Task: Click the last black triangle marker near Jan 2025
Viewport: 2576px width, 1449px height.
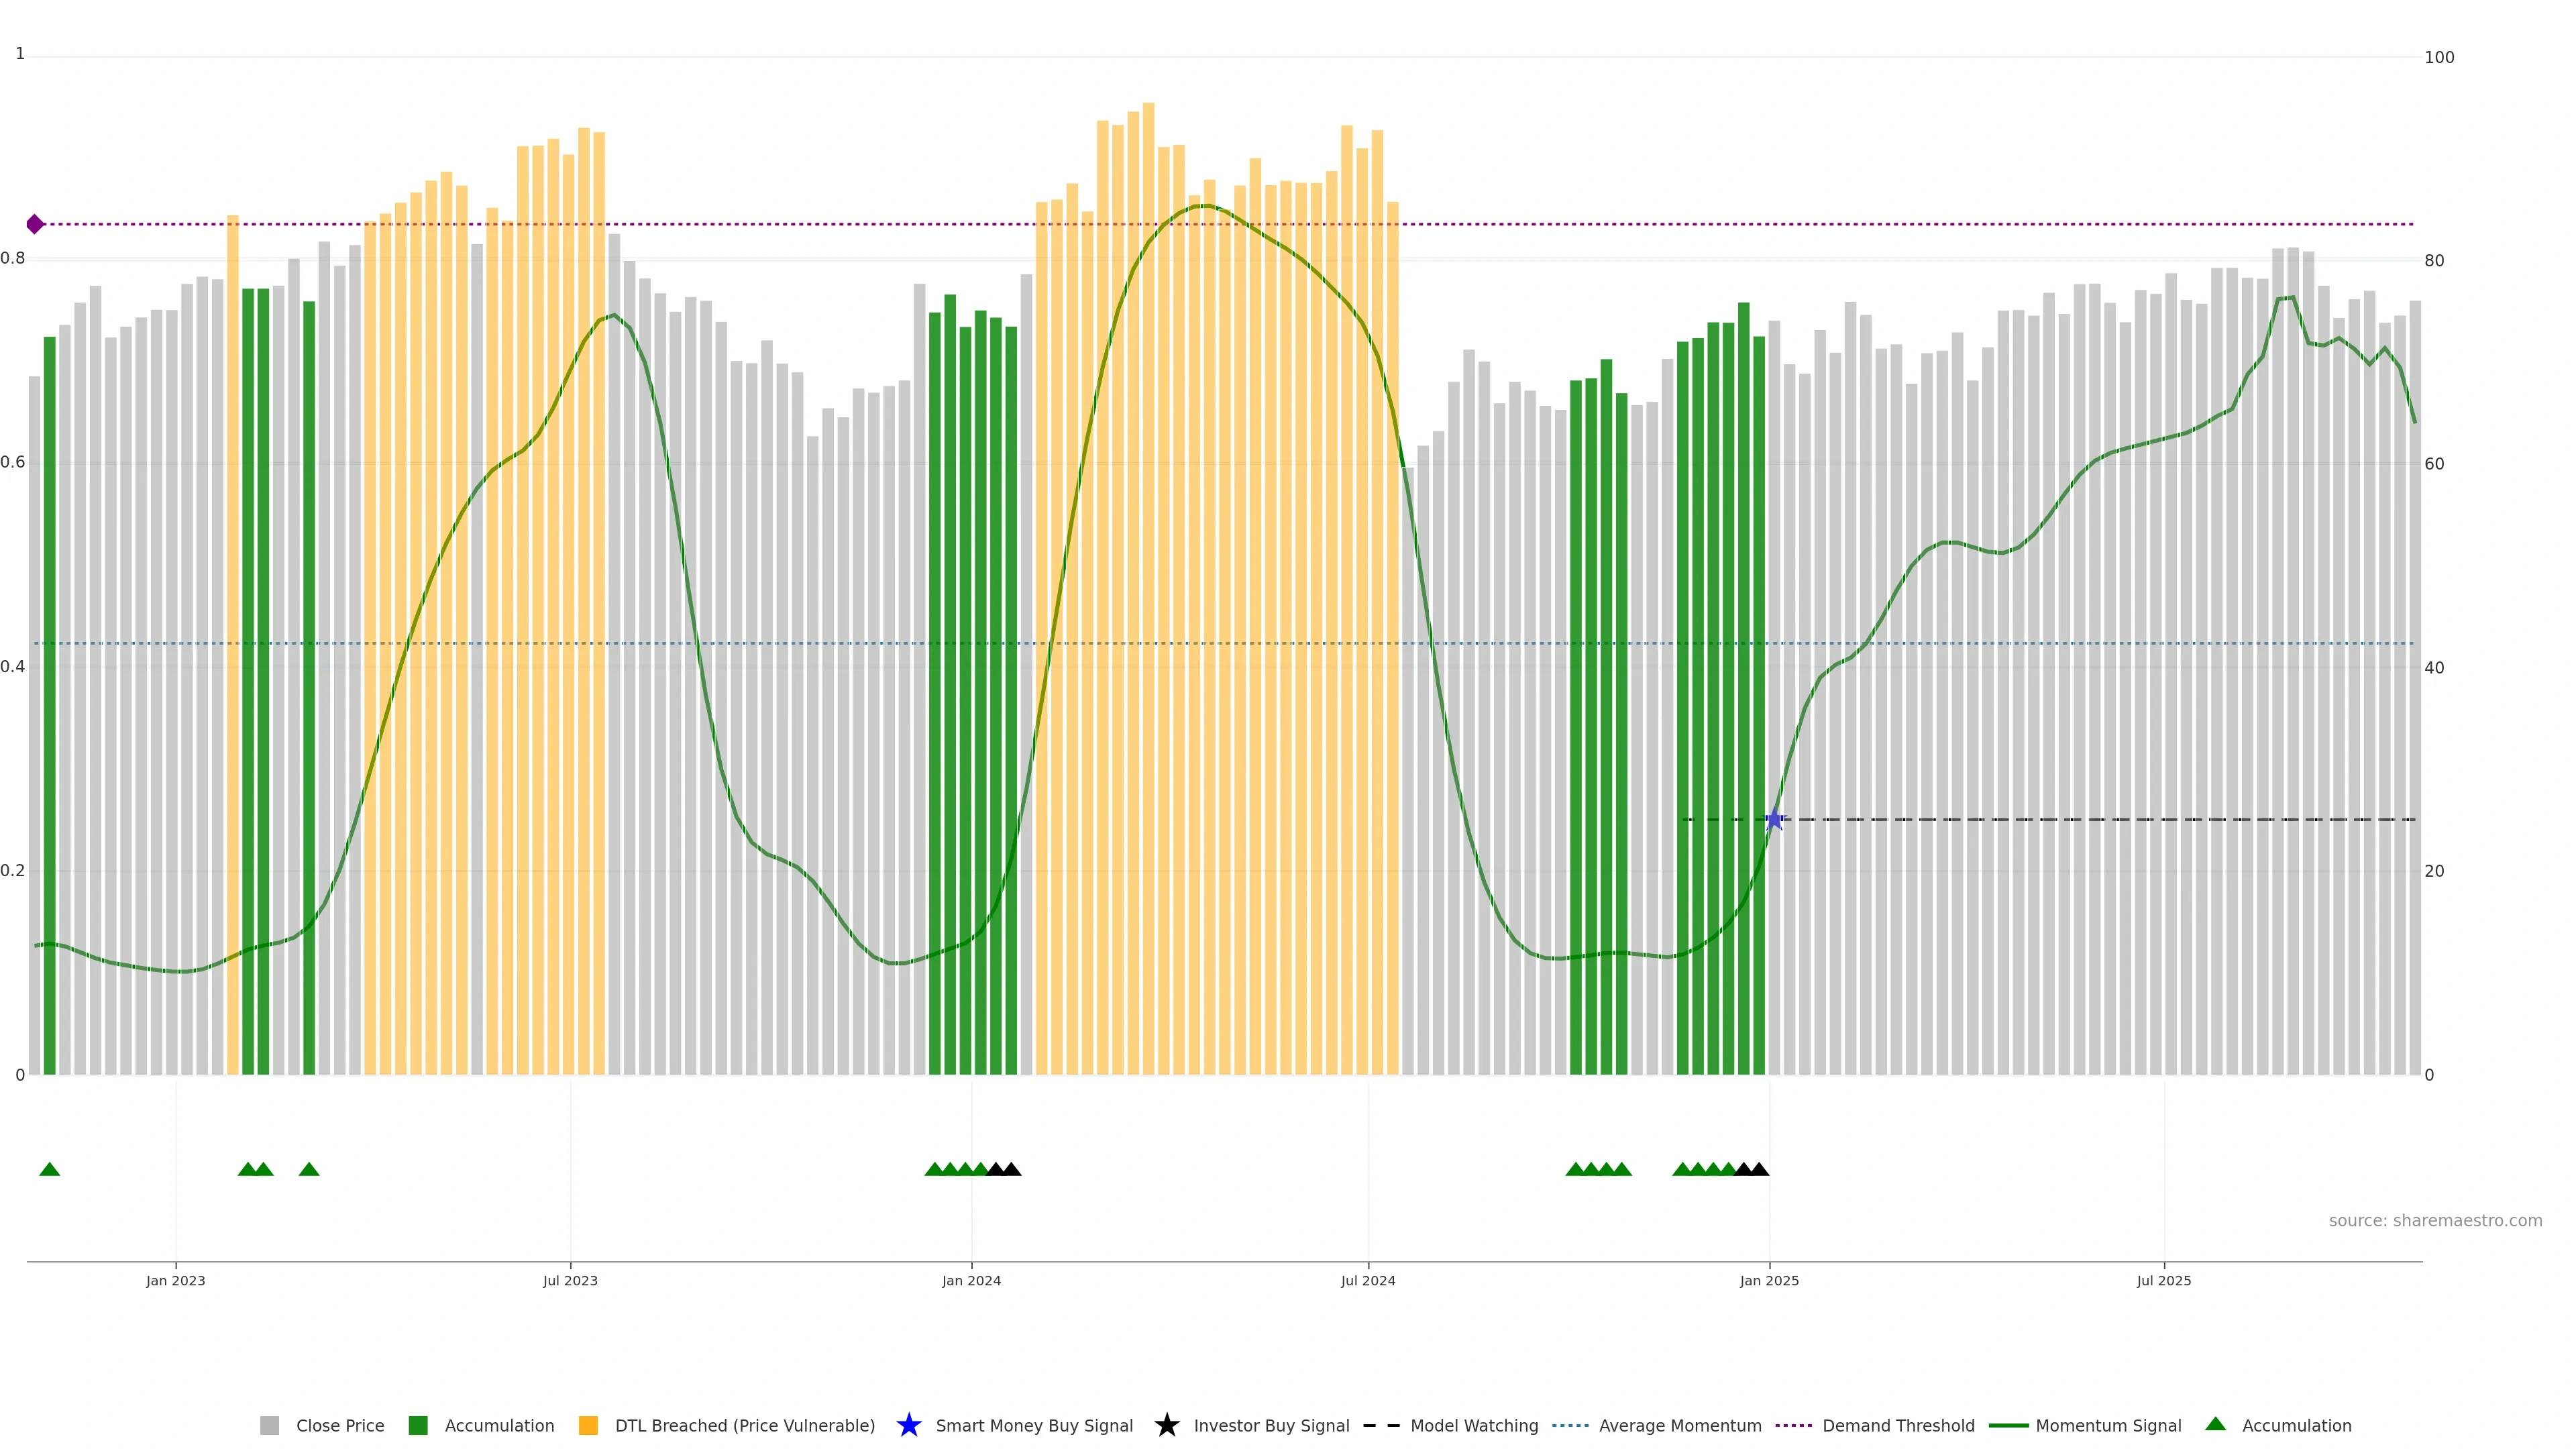Action: (1759, 1169)
